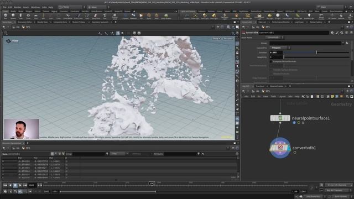This screenshot has height=199, width=354.
Task: Click the Group text input field
Action: tap(305, 43)
